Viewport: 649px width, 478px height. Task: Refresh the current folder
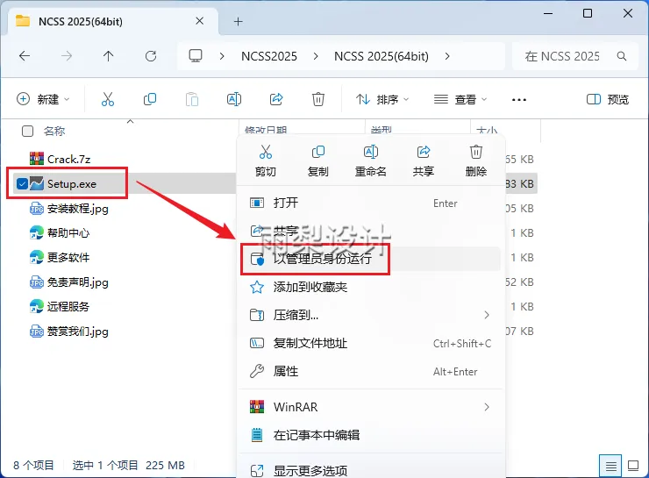pyautogui.click(x=151, y=56)
